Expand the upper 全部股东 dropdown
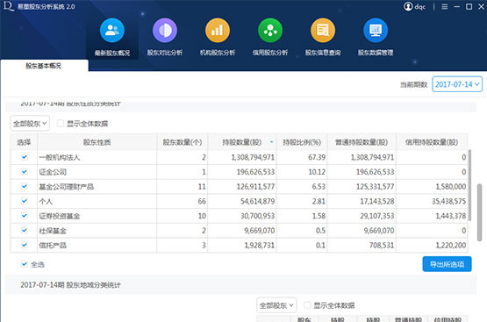 click(x=30, y=124)
